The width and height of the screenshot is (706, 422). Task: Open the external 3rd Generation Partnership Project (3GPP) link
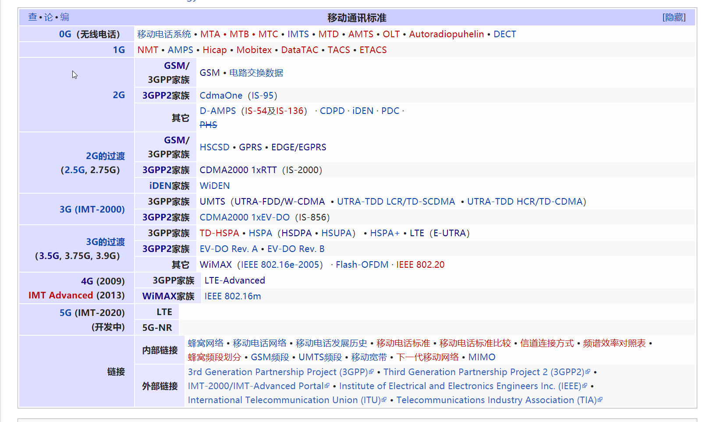coord(277,372)
